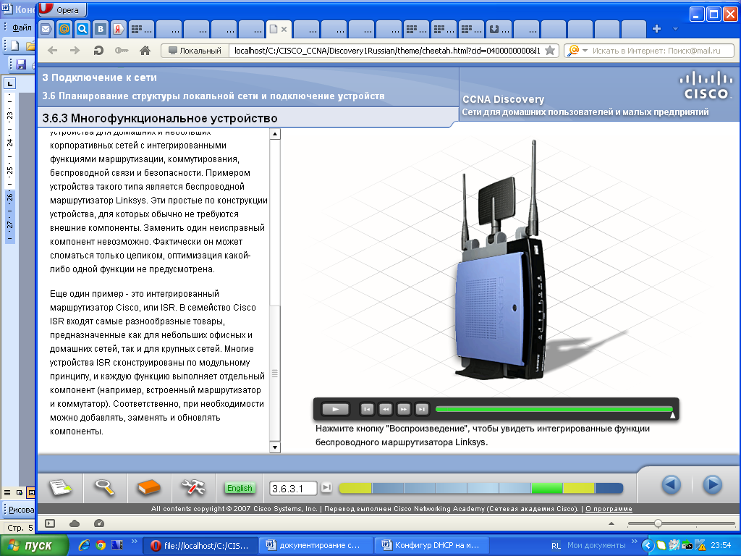Switch course language to English
The width and height of the screenshot is (741, 556).
pyautogui.click(x=240, y=488)
